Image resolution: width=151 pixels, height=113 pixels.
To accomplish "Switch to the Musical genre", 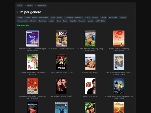I will (91, 21).
